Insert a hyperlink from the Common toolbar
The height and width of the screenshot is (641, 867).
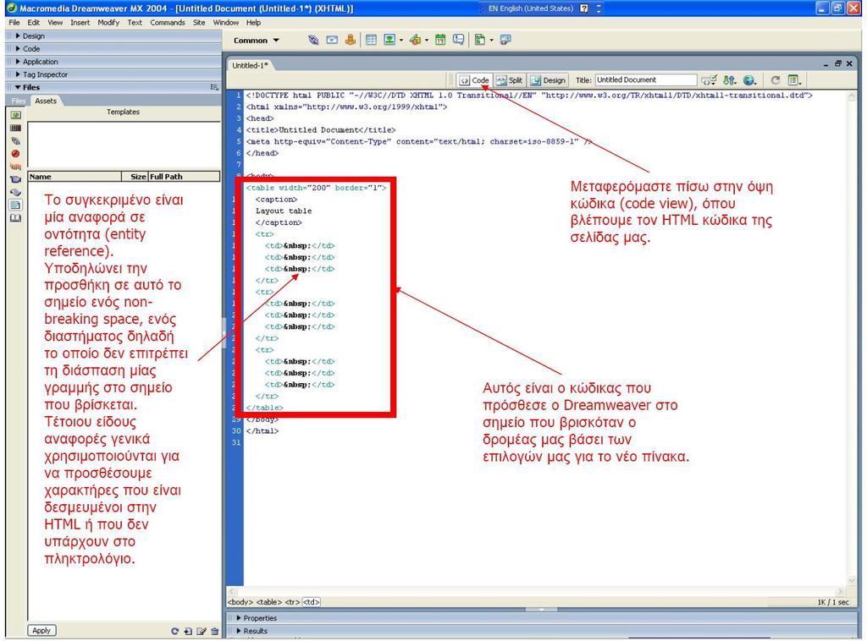pyautogui.click(x=313, y=40)
